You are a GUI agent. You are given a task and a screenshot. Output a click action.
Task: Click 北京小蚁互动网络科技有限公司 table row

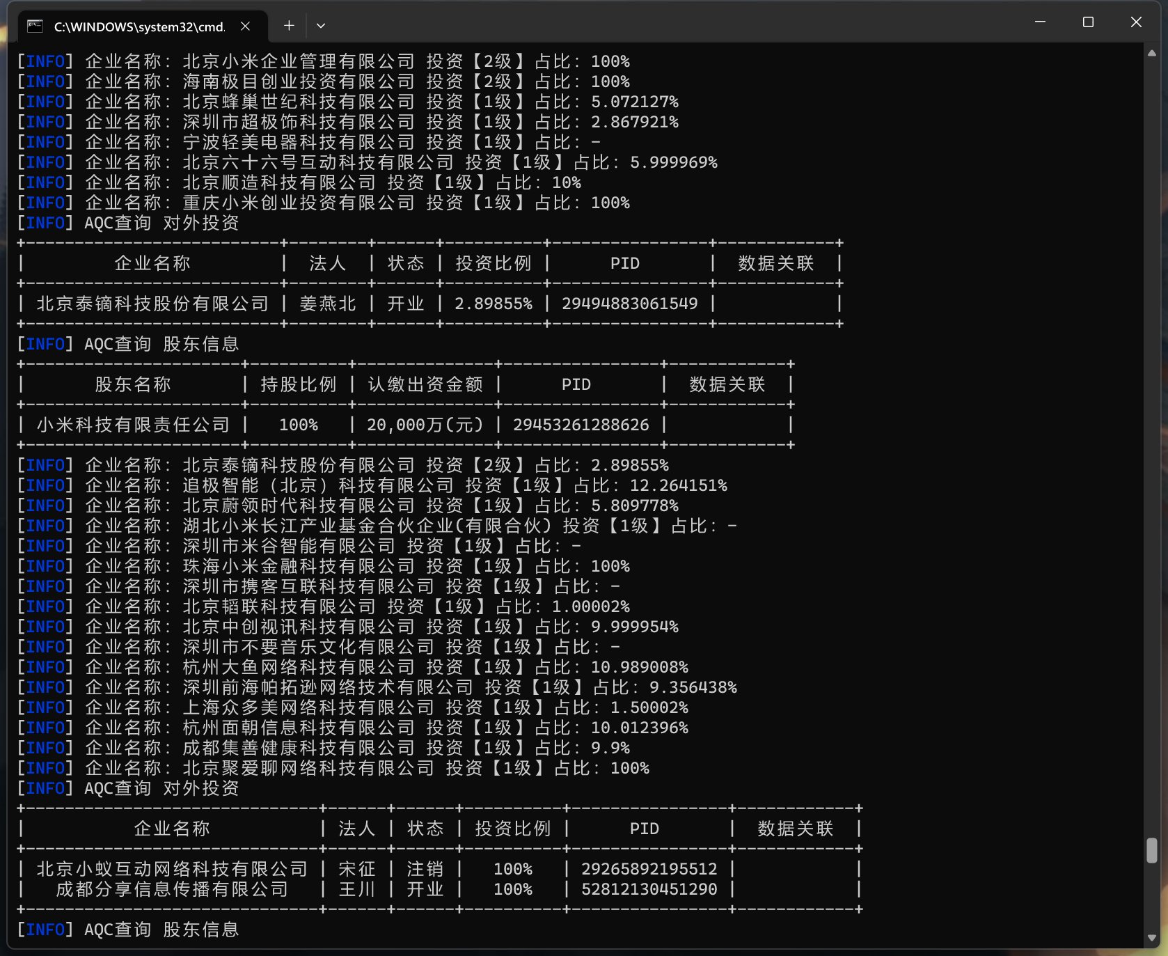pyautogui.click(x=439, y=869)
